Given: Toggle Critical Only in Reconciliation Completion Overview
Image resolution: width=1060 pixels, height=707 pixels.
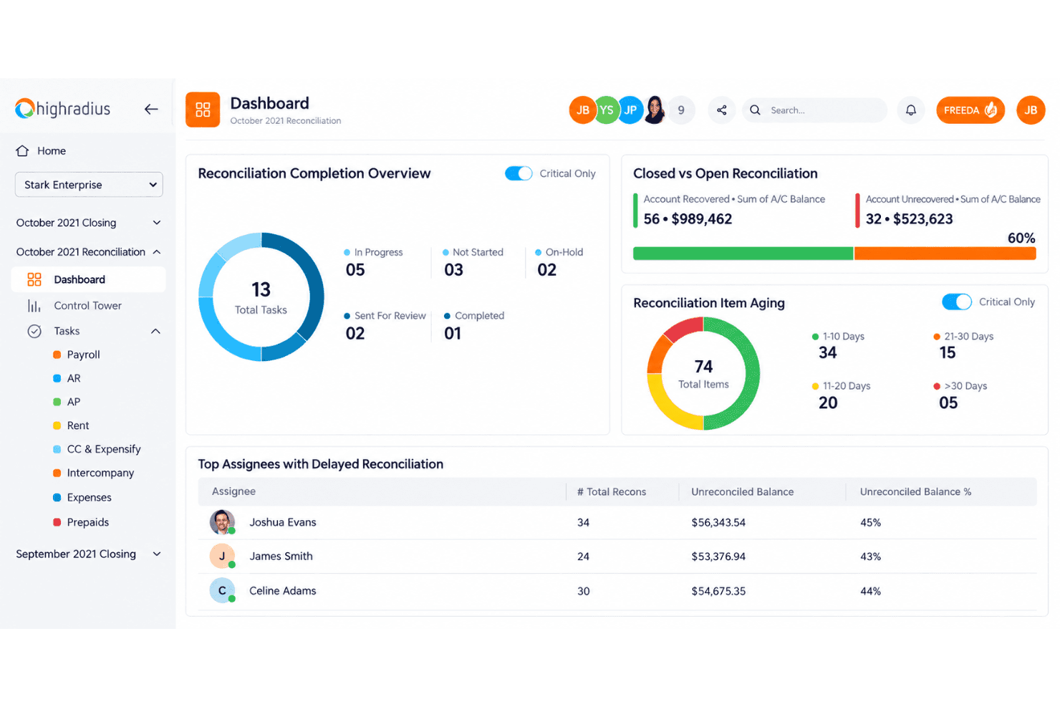Looking at the screenshot, I should point(519,173).
